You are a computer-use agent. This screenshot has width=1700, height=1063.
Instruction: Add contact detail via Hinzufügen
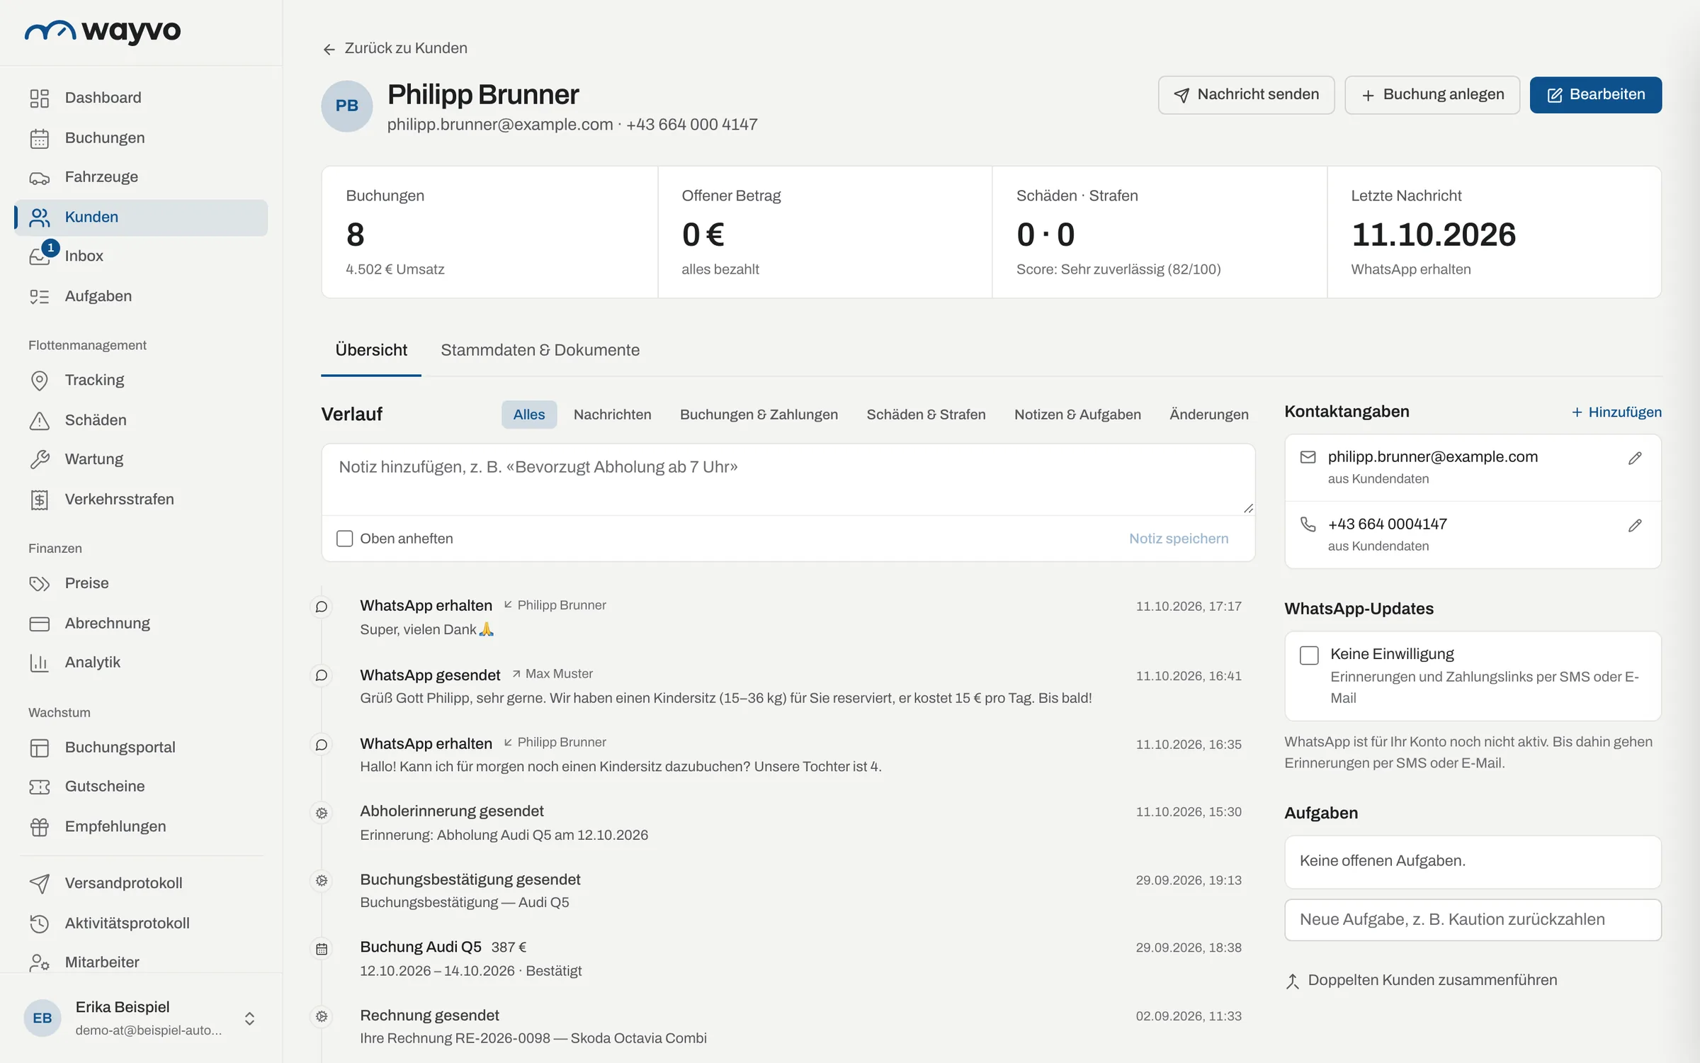click(1616, 412)
